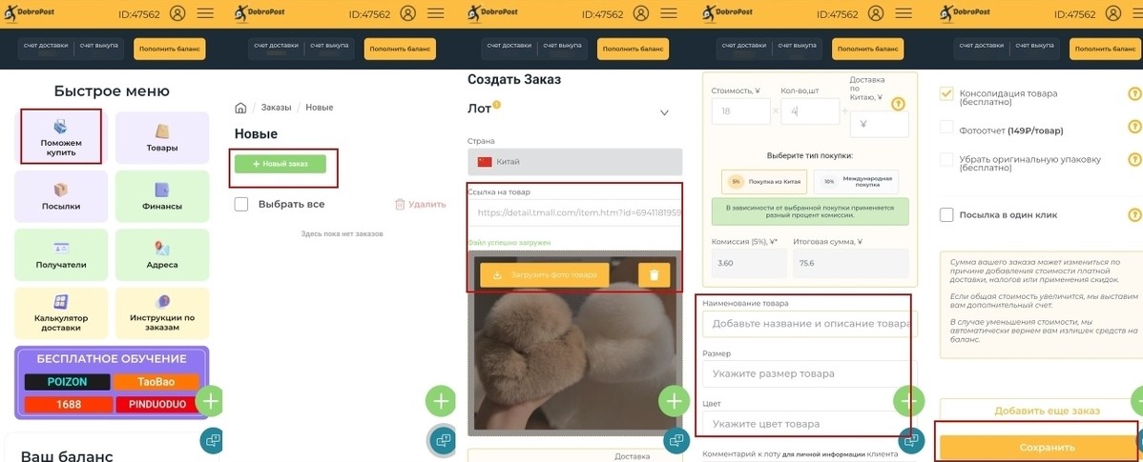Tap help icon beside Фотоотчет
1143x462 pixels.
pos(1134,127)
